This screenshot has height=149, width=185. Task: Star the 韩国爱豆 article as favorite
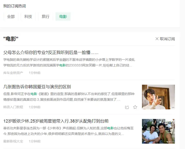(135, 107)
